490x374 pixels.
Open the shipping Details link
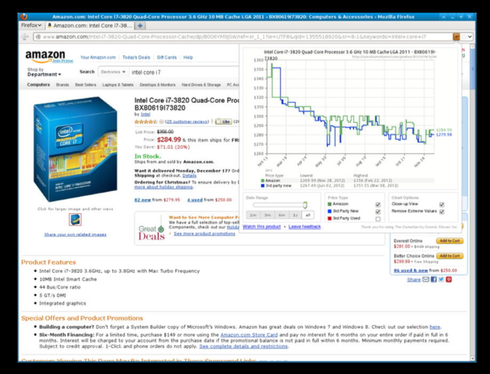pos(189,176)
